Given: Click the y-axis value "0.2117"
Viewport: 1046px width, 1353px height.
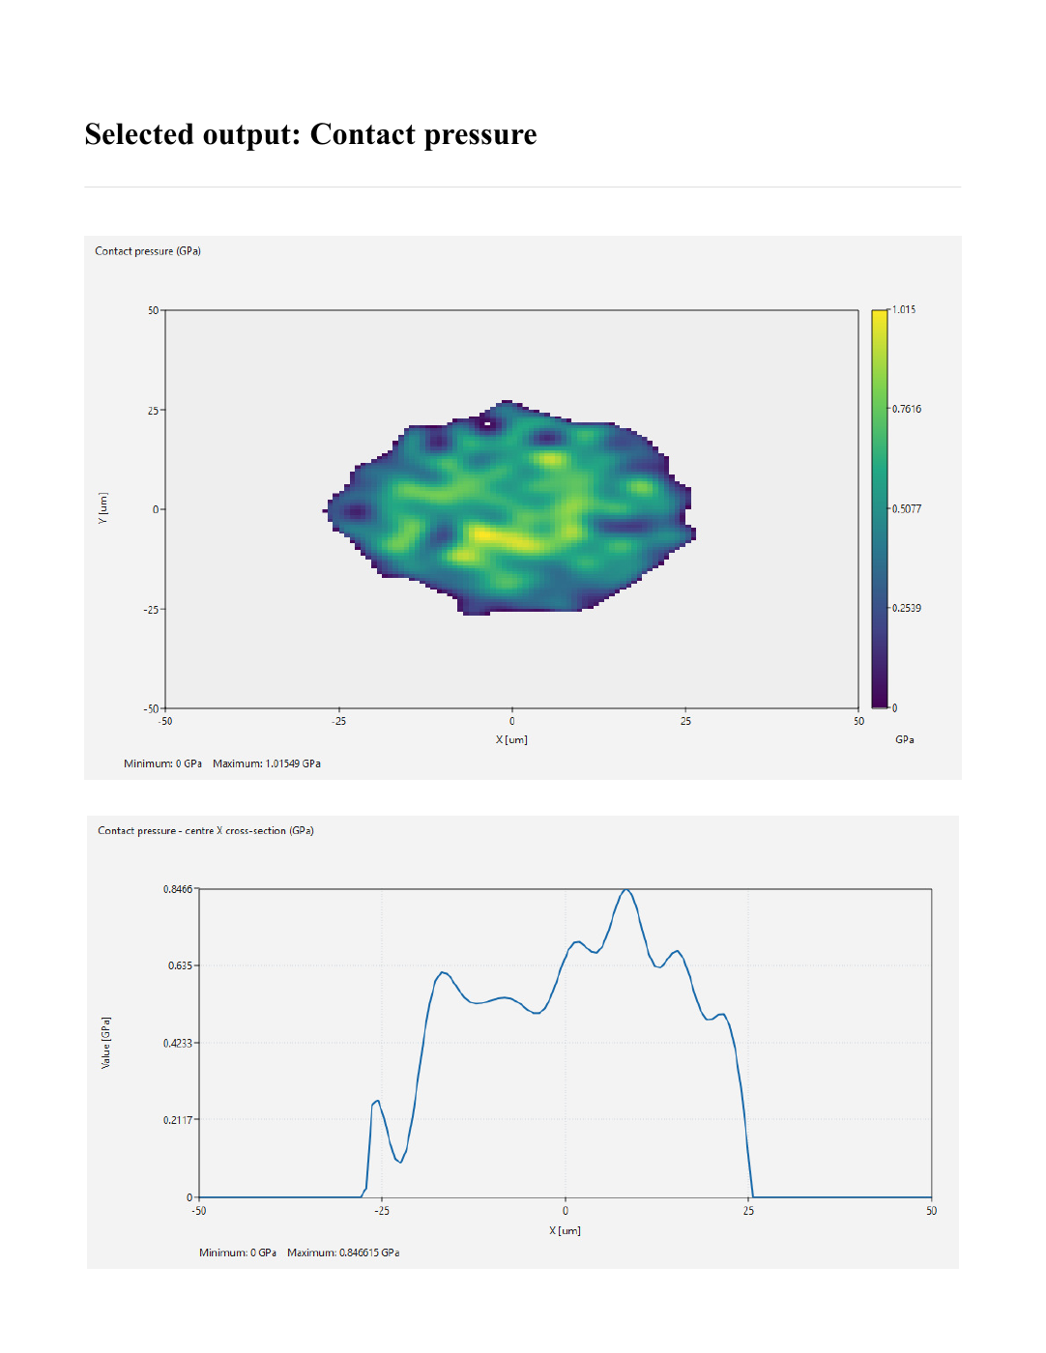Looking at the screenshot, I should click(x=178, y=1121).
